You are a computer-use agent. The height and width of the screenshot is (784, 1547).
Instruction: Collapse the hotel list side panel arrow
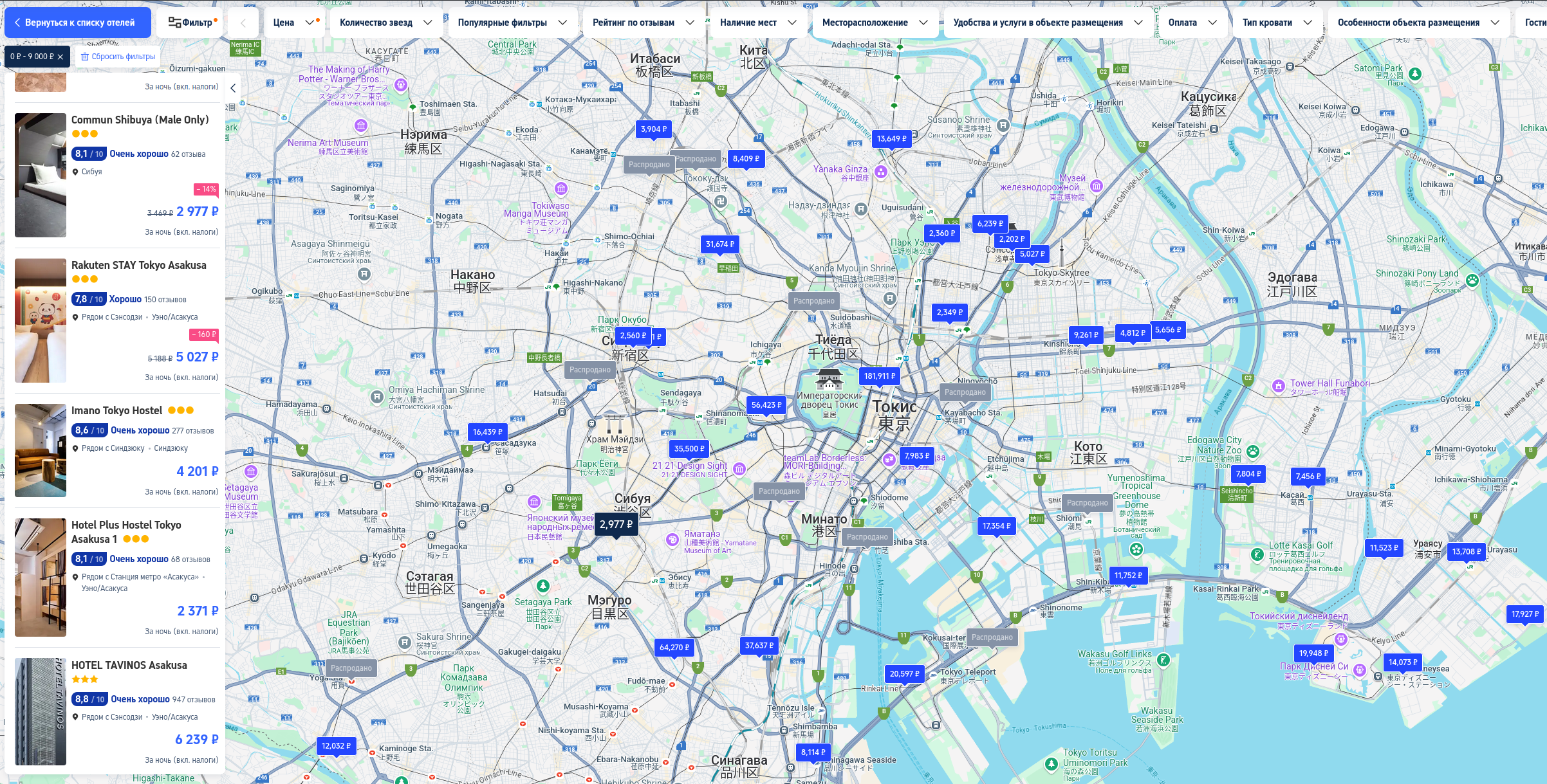[x=233, y=88]
